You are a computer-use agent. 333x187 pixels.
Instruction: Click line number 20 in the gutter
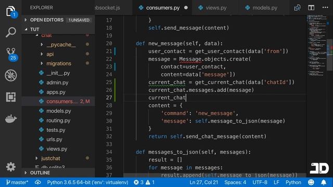(x=109, y=43)
